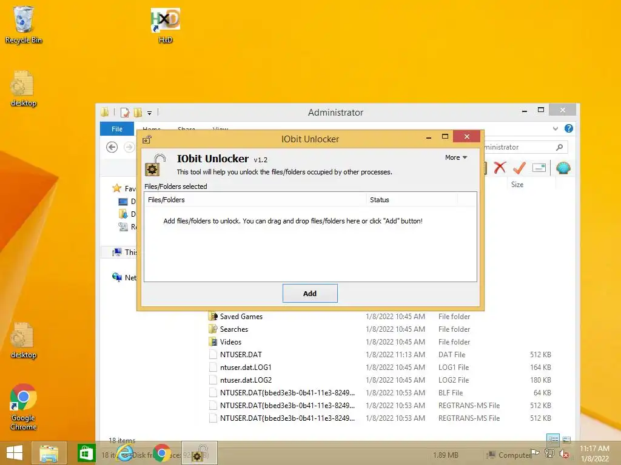Screen dimensions: 621x465
Task: Select the upper desktop file icon
Action: click(x=24, y=88)
